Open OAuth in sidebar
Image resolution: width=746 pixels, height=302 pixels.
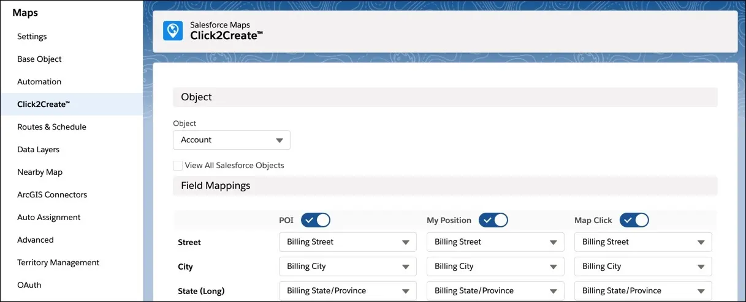29,285
